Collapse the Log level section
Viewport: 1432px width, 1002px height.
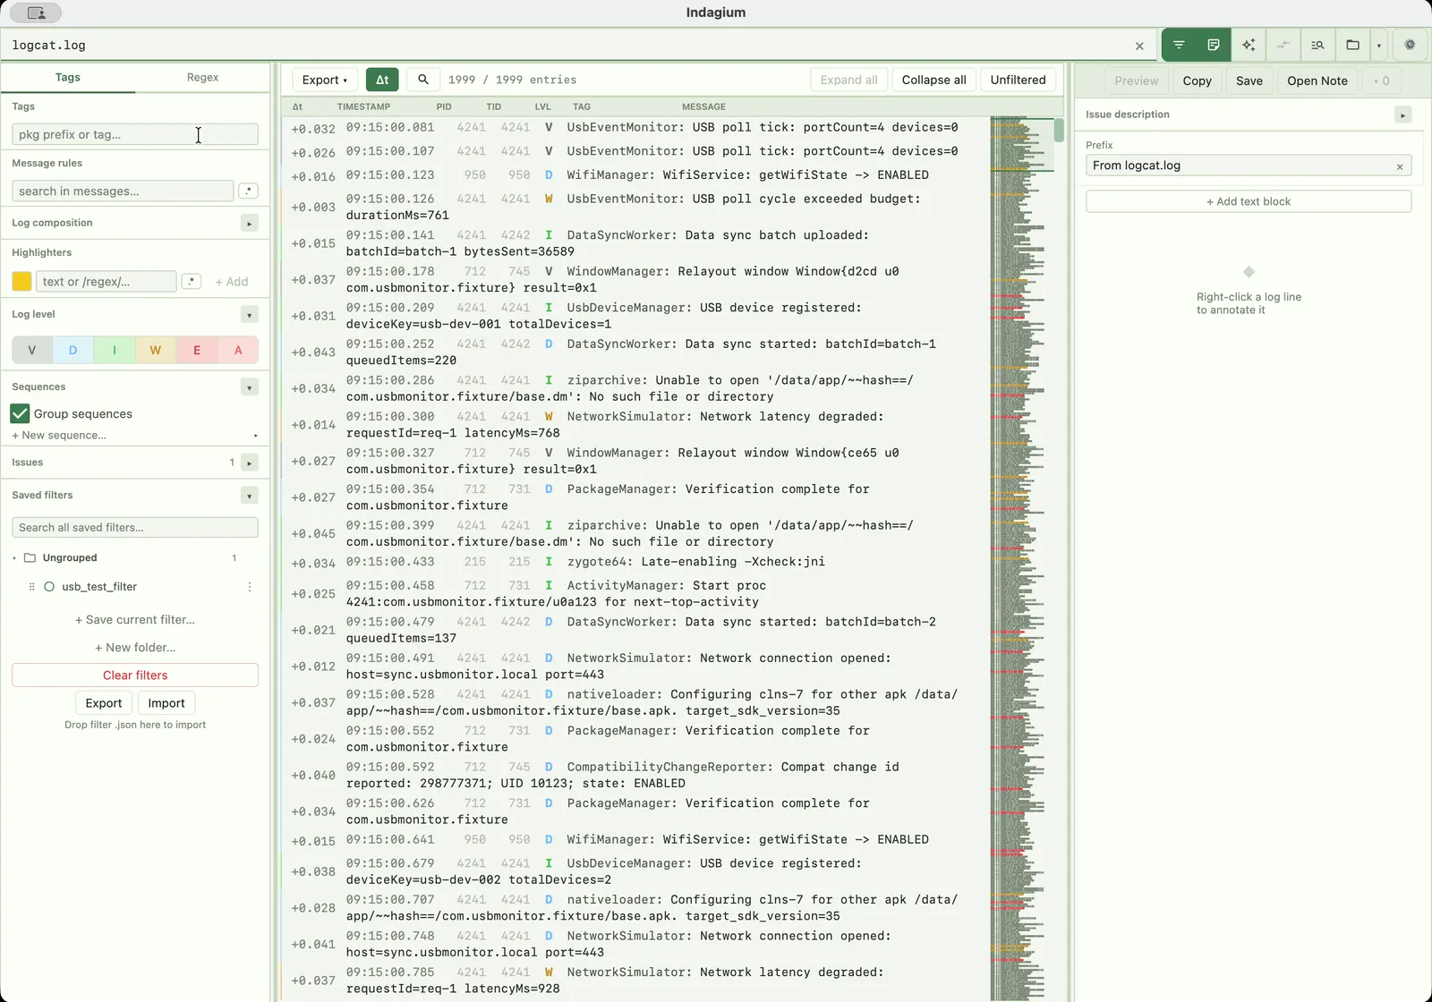tap(250, 315)
